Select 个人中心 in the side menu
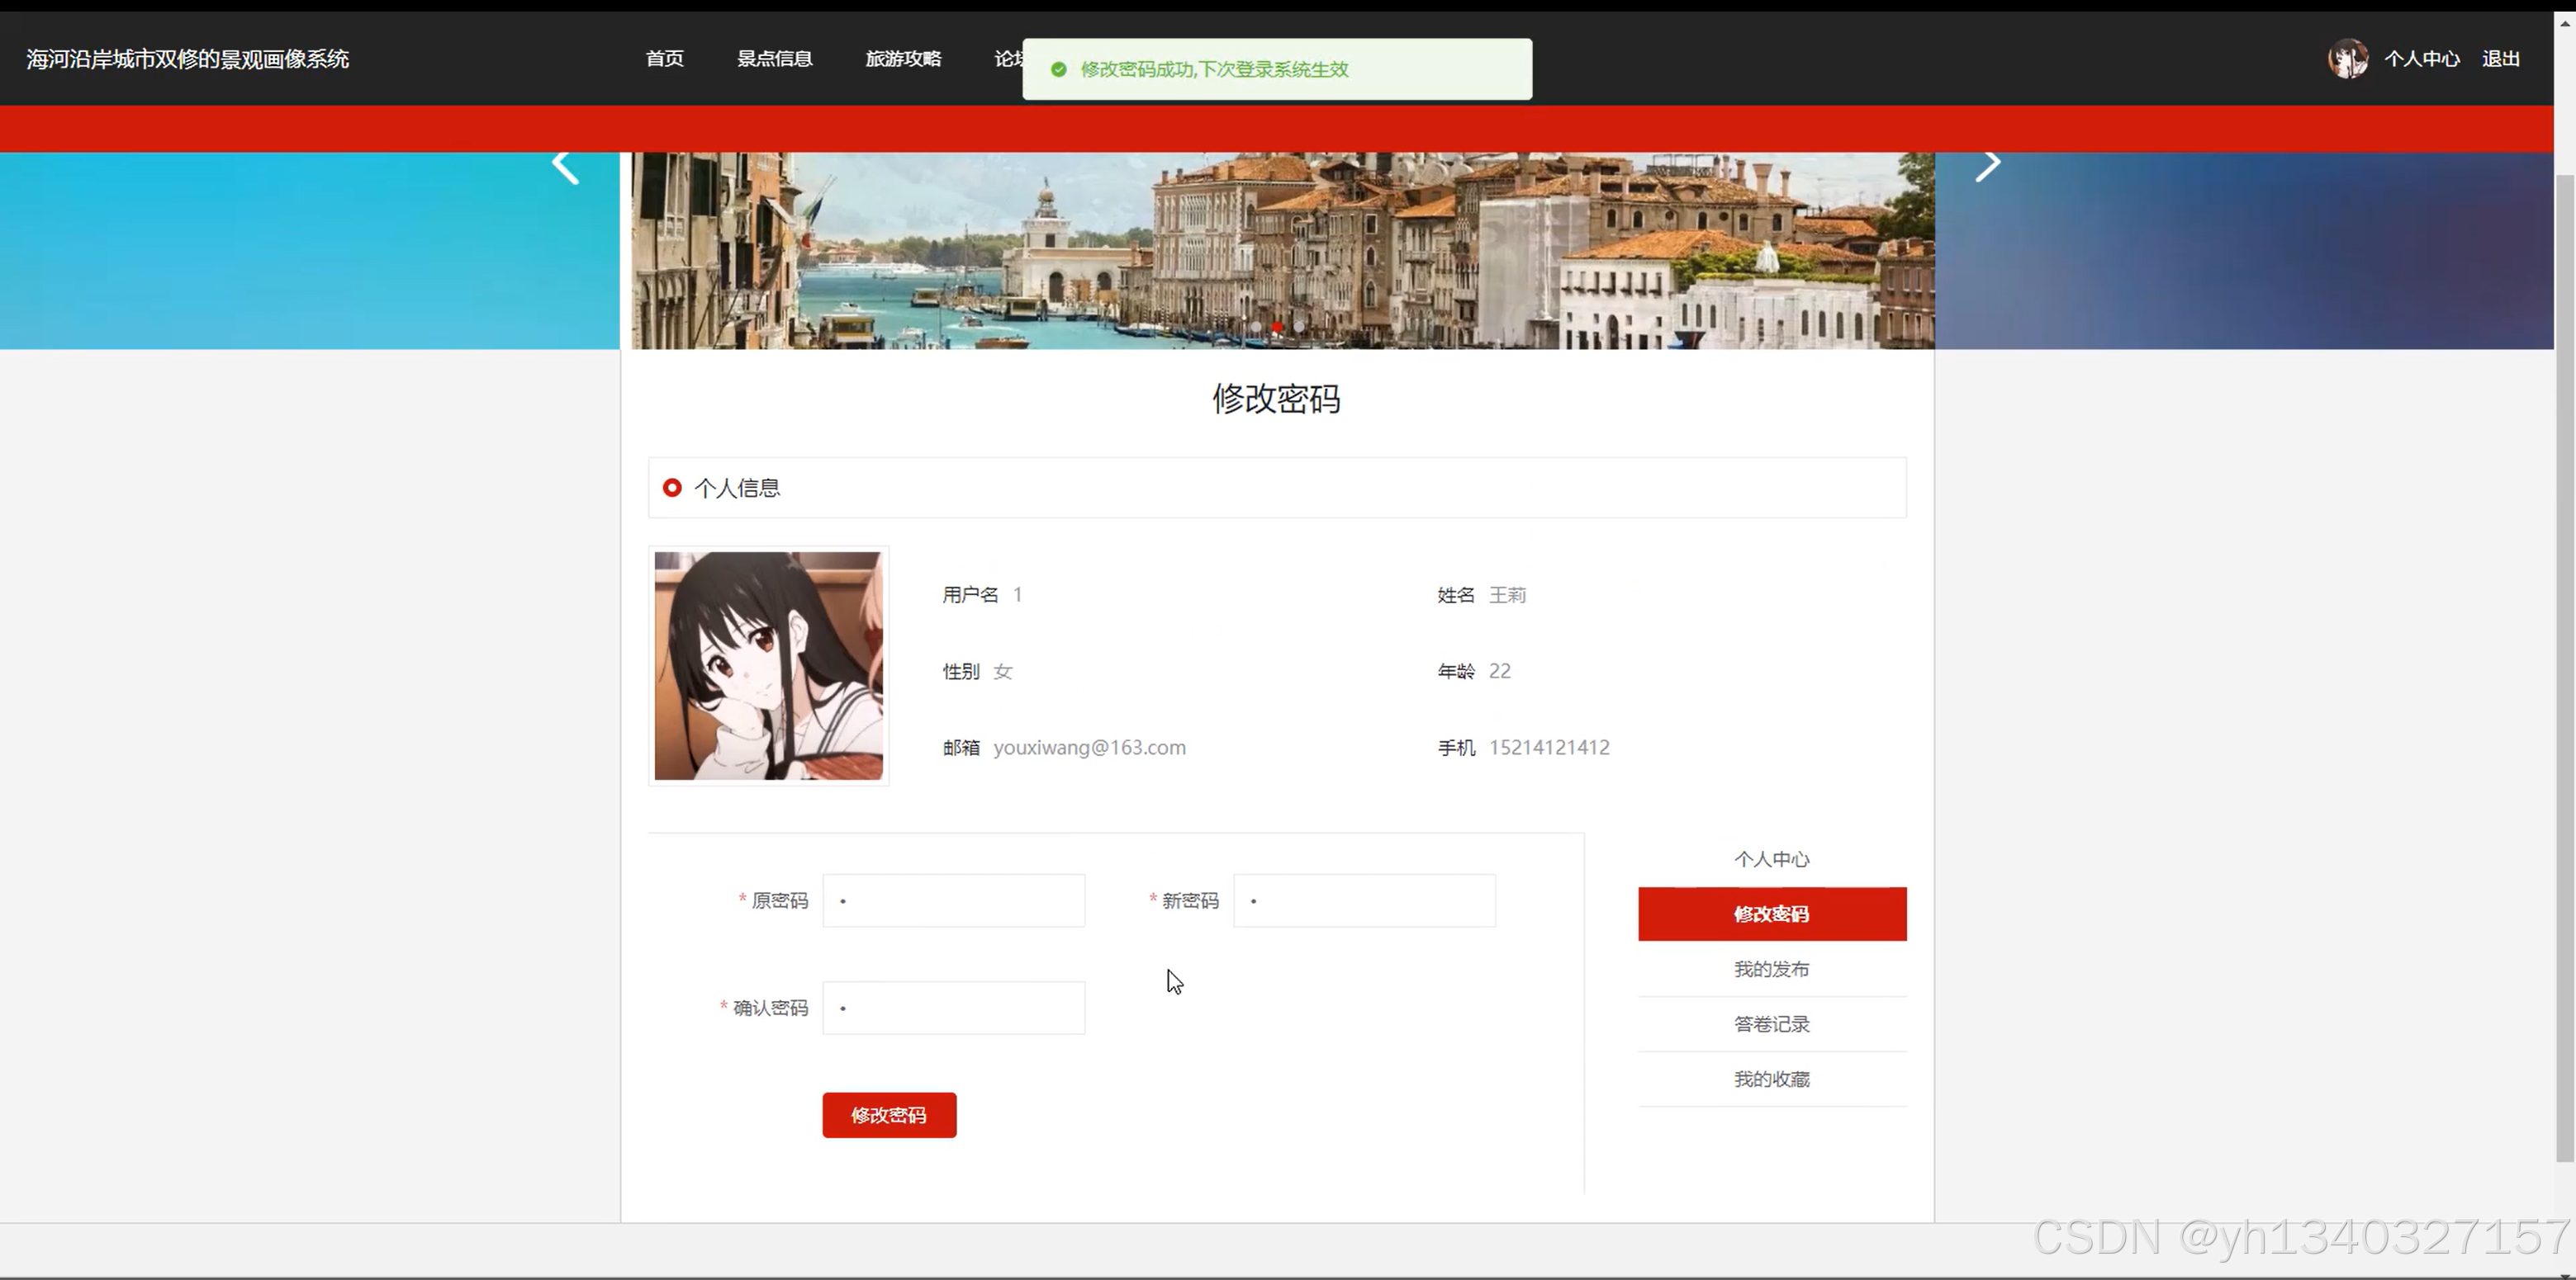Viewport: 2576px width, 1280px height. pyautogui.click(x=1771, y=859)
